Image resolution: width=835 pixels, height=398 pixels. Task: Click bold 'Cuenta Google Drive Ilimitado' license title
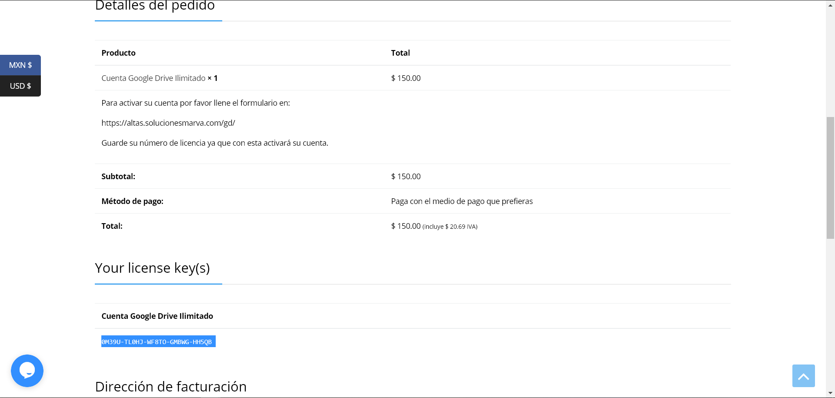click(157, 316)
